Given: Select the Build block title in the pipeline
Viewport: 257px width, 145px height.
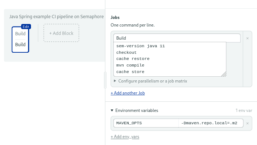Looking at the screenshot, I should pyautogui.click(x=20, y=34).
